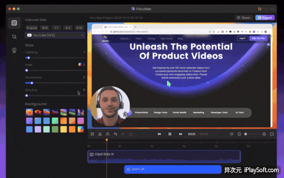
Task: Rewind the video playback
Action: 159,134
